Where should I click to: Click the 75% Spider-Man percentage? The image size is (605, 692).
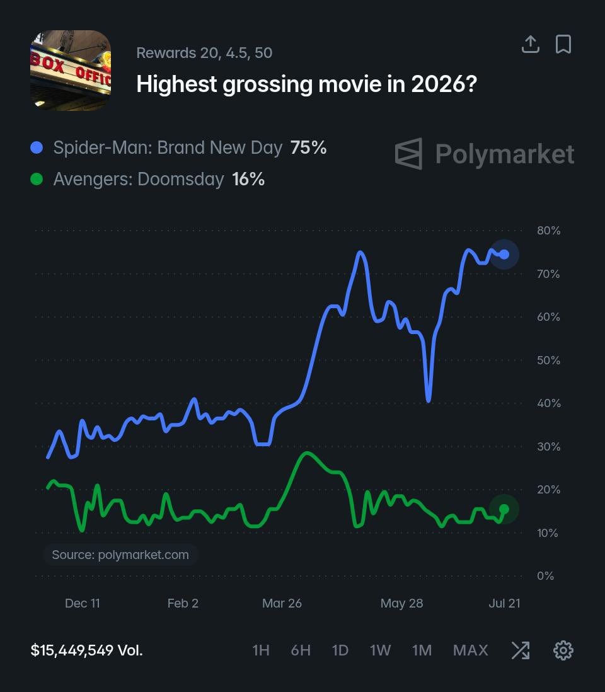tap(308, 147)
